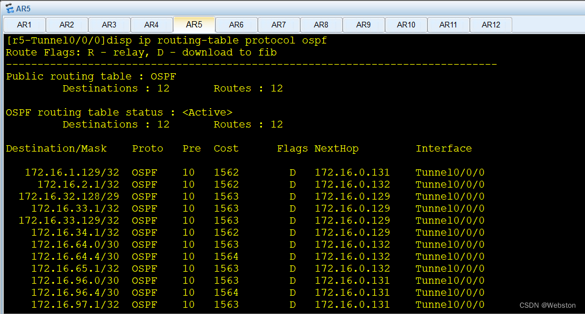Click the command 'disp ip routing-table protocol ospf'
This screenshot has width=585, height=314.
click(217, 41)
